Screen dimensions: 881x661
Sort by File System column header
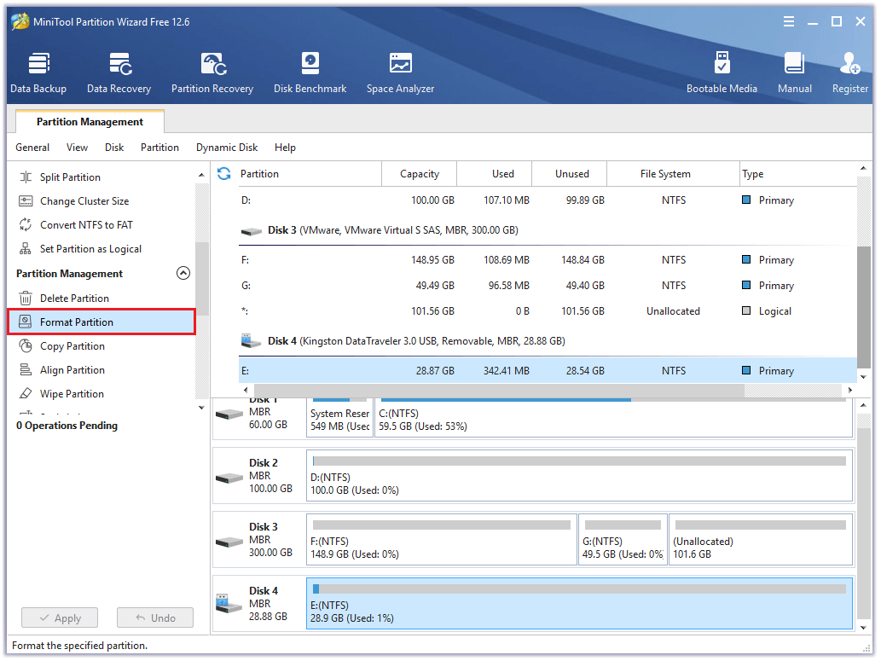(673, 174)
